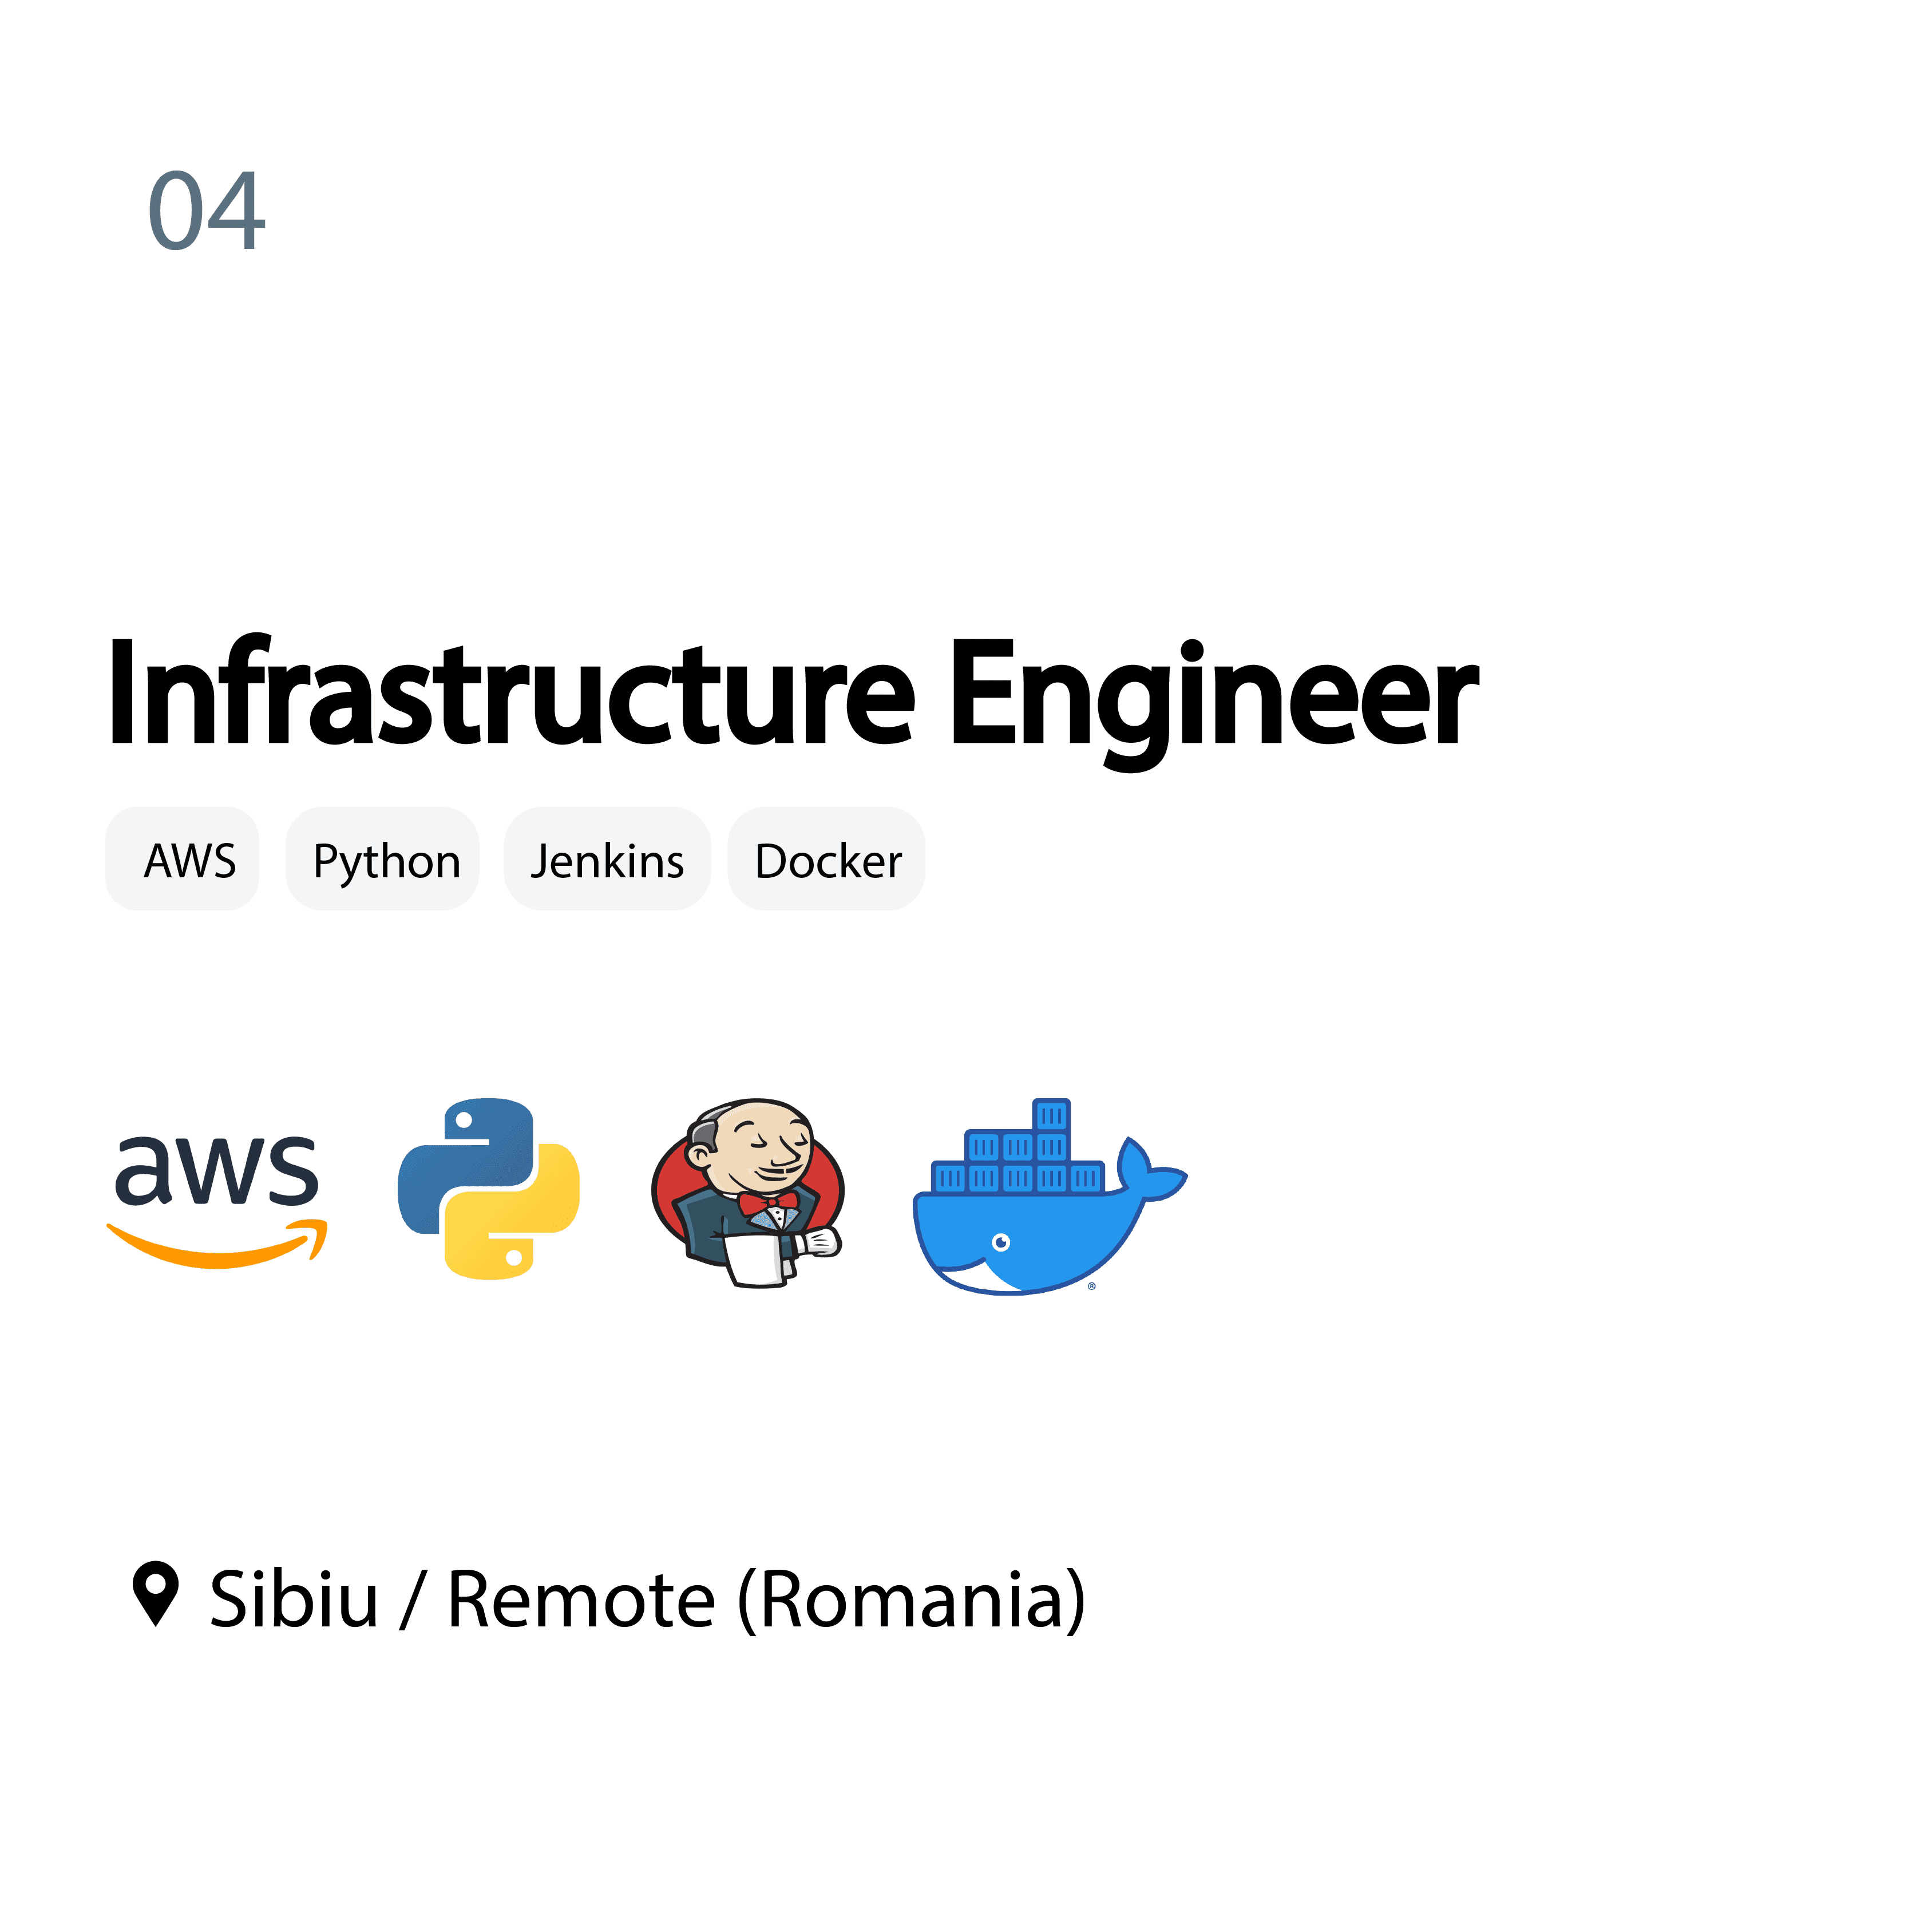Click the AWS logo
The image size is (1932, 1932).
[x=217, y=1200]
